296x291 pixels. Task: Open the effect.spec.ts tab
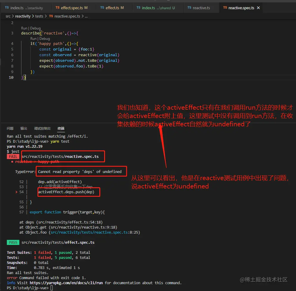click(x=72, y=8)
